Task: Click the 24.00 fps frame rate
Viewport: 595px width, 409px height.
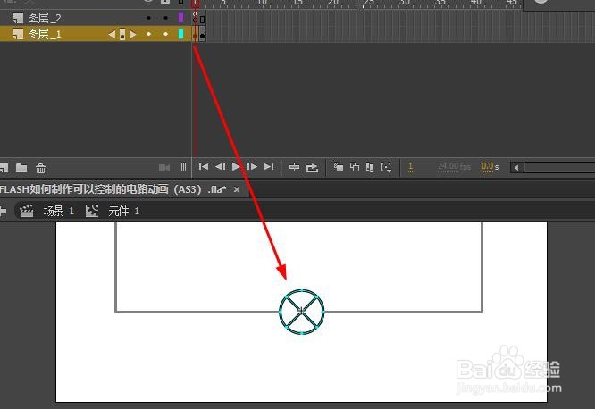Action: coord(454,166)
